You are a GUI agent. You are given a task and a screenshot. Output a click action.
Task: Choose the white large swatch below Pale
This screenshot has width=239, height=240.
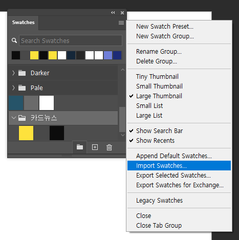point(47,103)
